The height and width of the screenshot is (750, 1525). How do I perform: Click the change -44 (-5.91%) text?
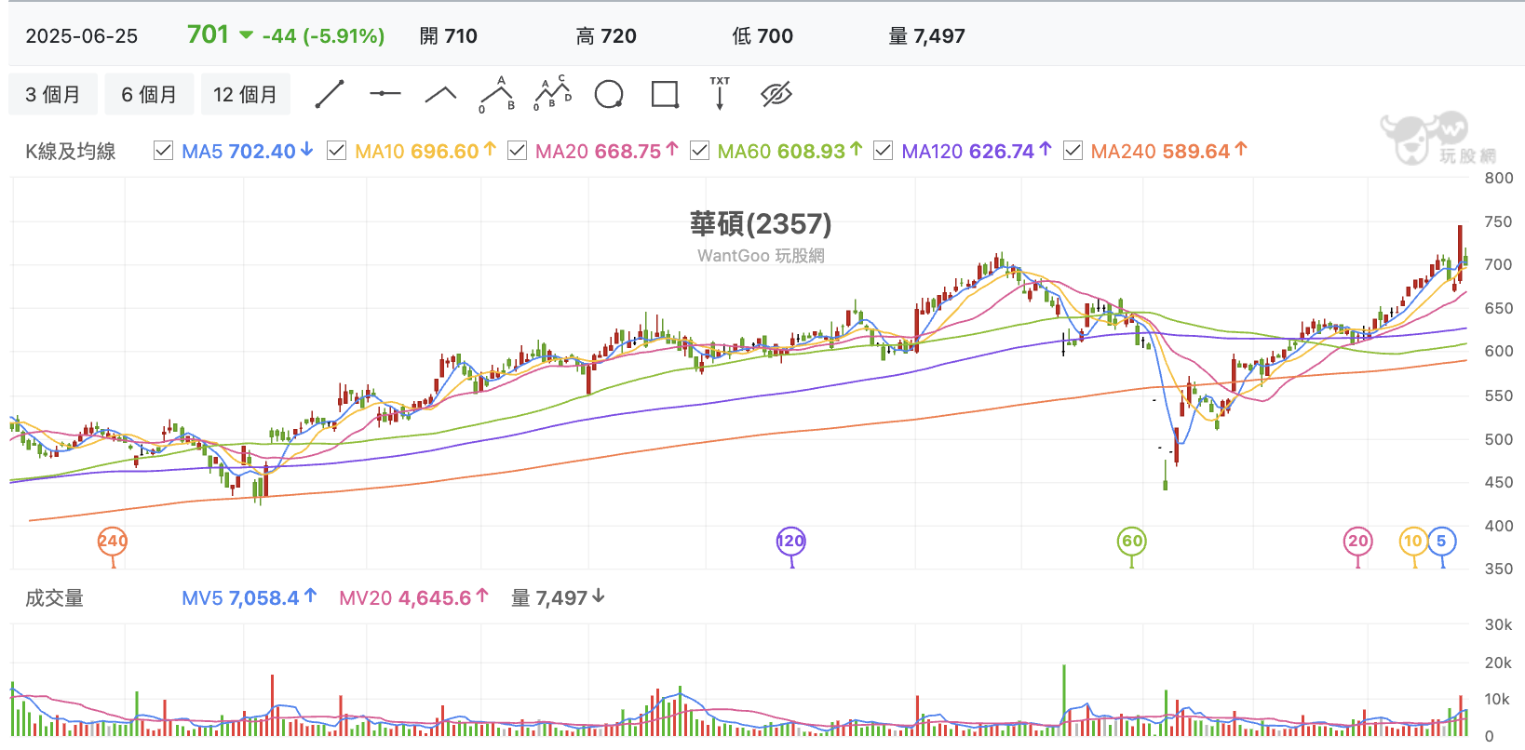323,36
